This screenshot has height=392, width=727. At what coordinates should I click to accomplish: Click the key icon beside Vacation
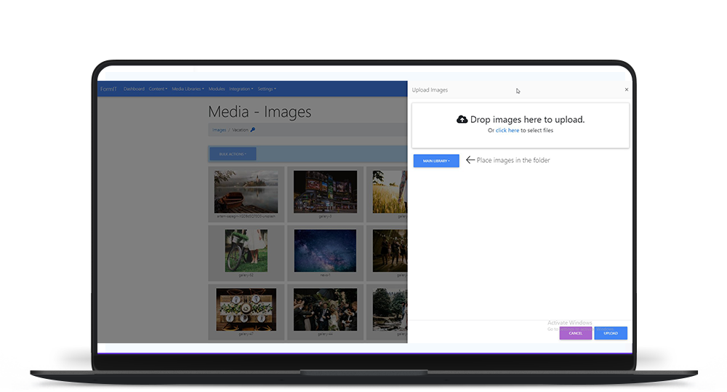tap(253, 129)
